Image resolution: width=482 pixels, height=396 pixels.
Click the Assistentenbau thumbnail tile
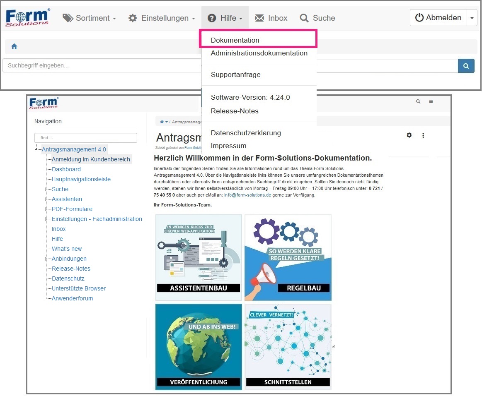click(x=199, y=257)
